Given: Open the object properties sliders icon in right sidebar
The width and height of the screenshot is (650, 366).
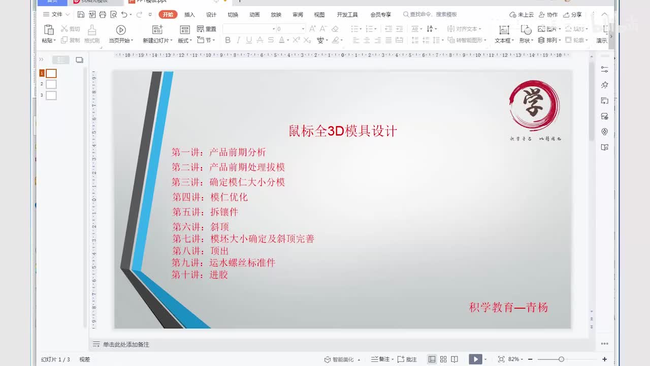Looking at the screenshot, I should click(604, 69).
